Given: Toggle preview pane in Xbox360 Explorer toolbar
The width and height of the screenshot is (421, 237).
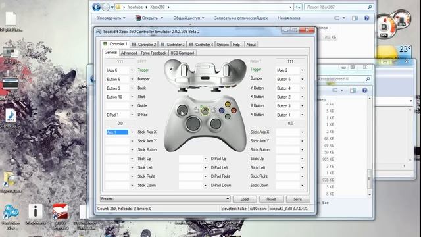Looking at the screenshot, I should (355, 18).
